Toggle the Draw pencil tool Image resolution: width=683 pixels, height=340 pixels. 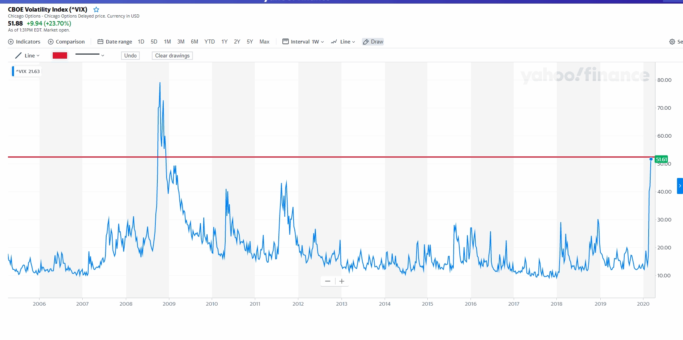(373, 42)
